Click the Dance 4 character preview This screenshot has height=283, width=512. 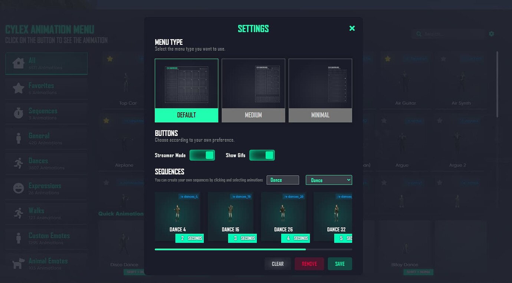click(x=177, y=214)
